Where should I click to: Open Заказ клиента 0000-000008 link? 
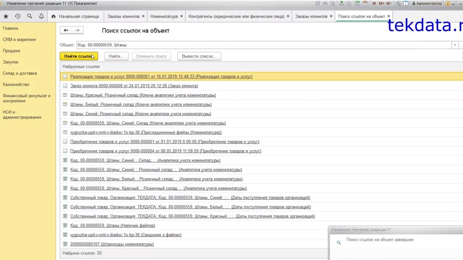[x=134, y=86]
